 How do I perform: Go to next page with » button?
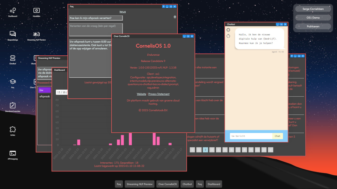coord(271,150)
